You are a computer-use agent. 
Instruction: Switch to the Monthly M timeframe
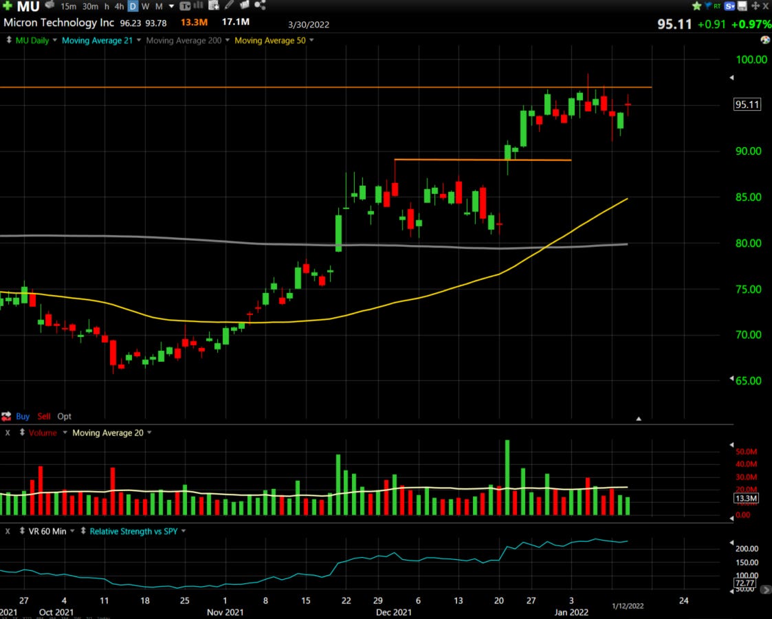pos(159,6)
